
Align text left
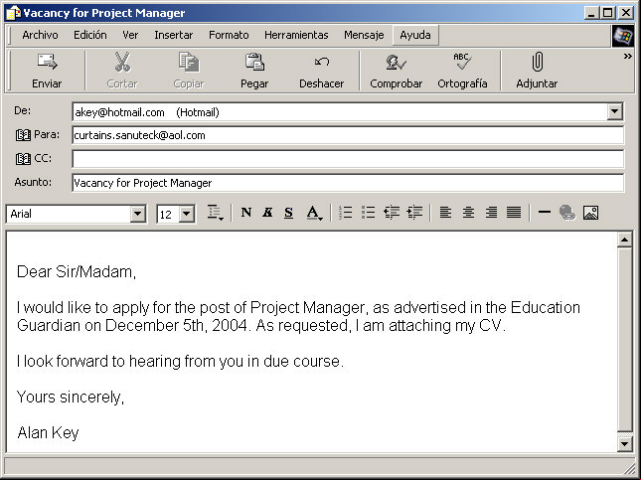445,213
